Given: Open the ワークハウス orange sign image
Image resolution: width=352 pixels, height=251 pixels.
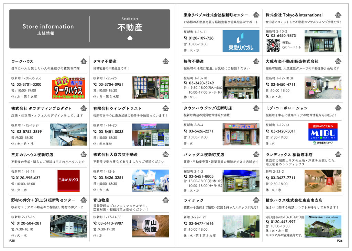Looking at the screenshot, I should (x=68, y=88).
